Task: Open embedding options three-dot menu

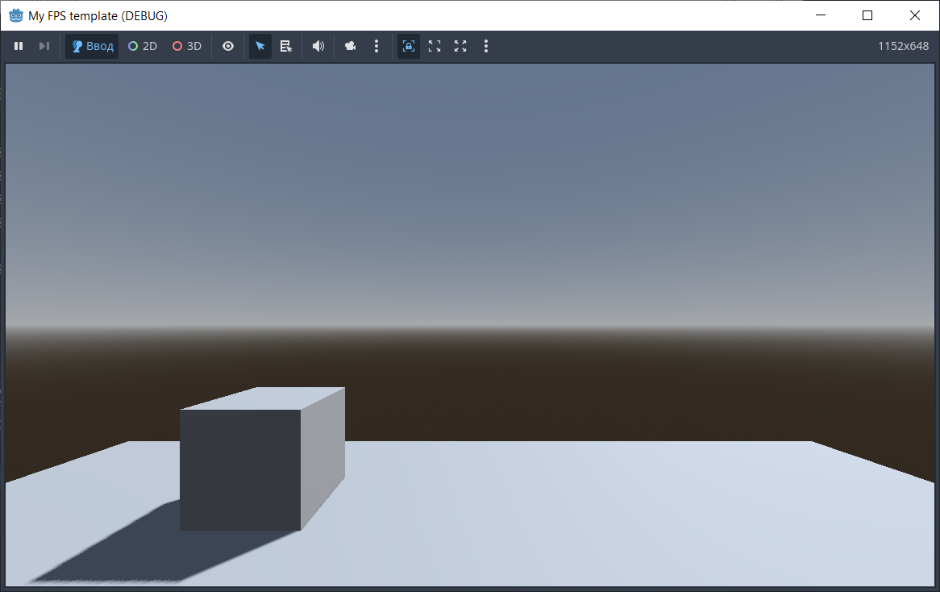Action: [486, 47]
